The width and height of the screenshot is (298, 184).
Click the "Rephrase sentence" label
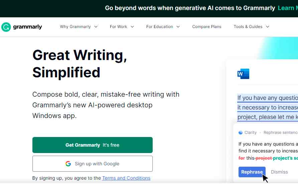[x=280, y=133]
